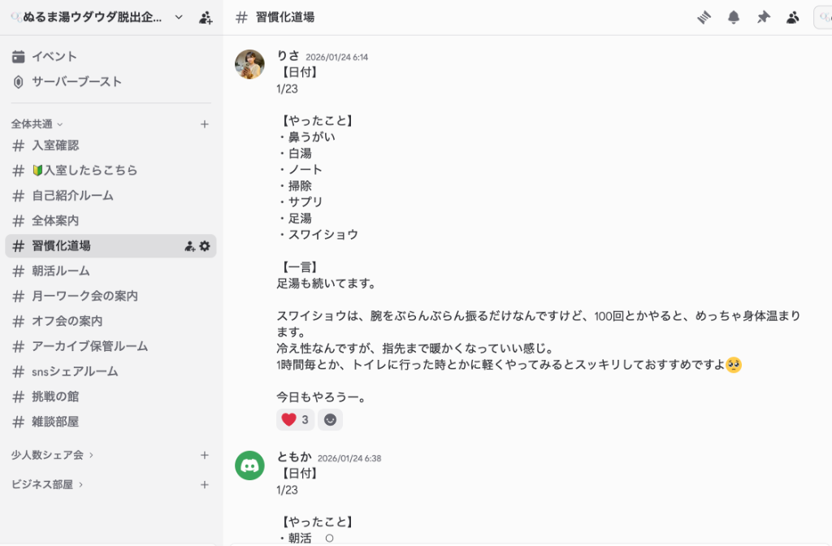This screenshot has height=546, width=832.
Task: Open the Threads panel icon
Action: pos(704,17)
